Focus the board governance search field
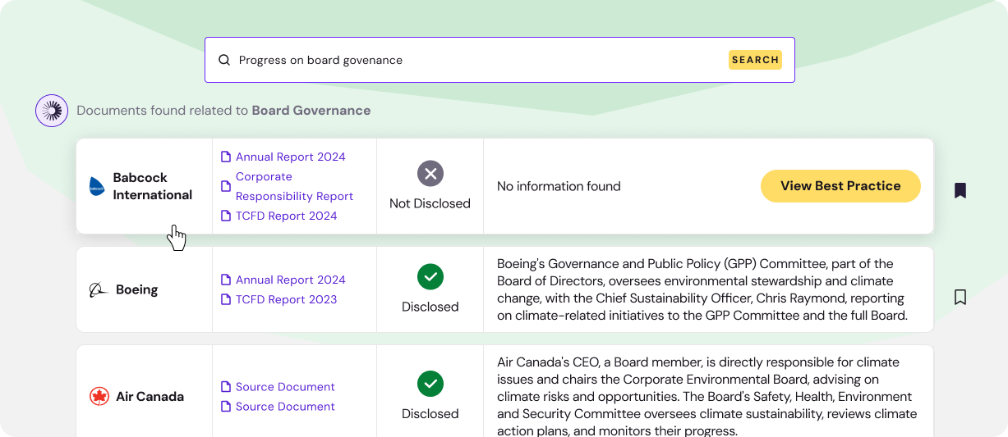Viewport: 1008px width, 437px height. point(476,60)
